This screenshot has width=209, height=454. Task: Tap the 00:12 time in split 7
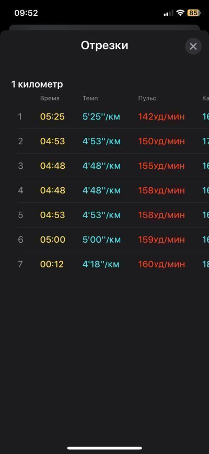[x=52, y=265]
